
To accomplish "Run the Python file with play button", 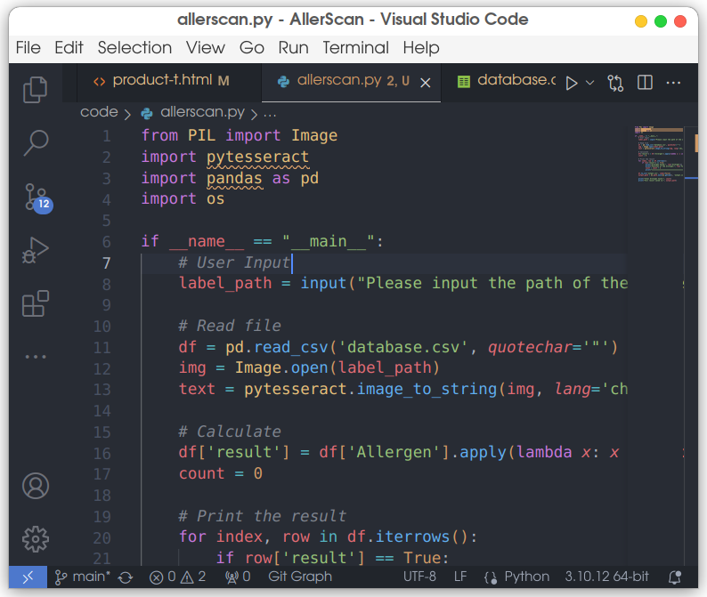I will 572,84.
